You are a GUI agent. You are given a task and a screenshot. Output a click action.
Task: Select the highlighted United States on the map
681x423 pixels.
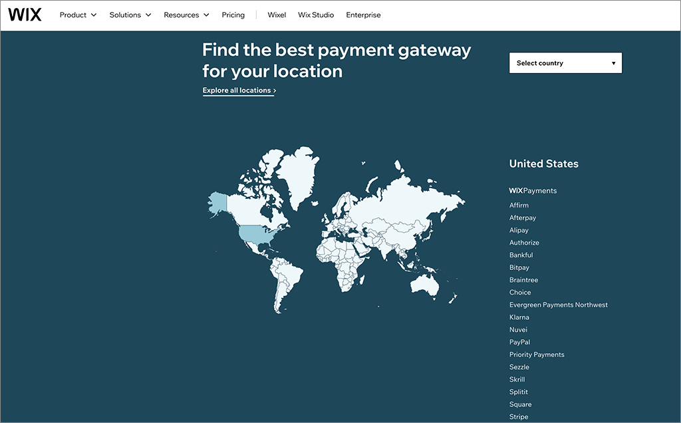(x=257, y=235)
